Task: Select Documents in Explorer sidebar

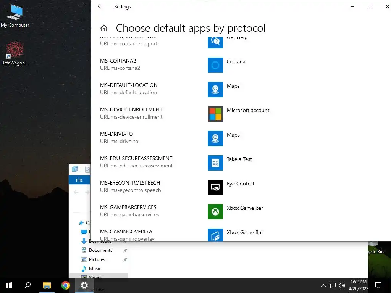Action: (x=100, y=250)
